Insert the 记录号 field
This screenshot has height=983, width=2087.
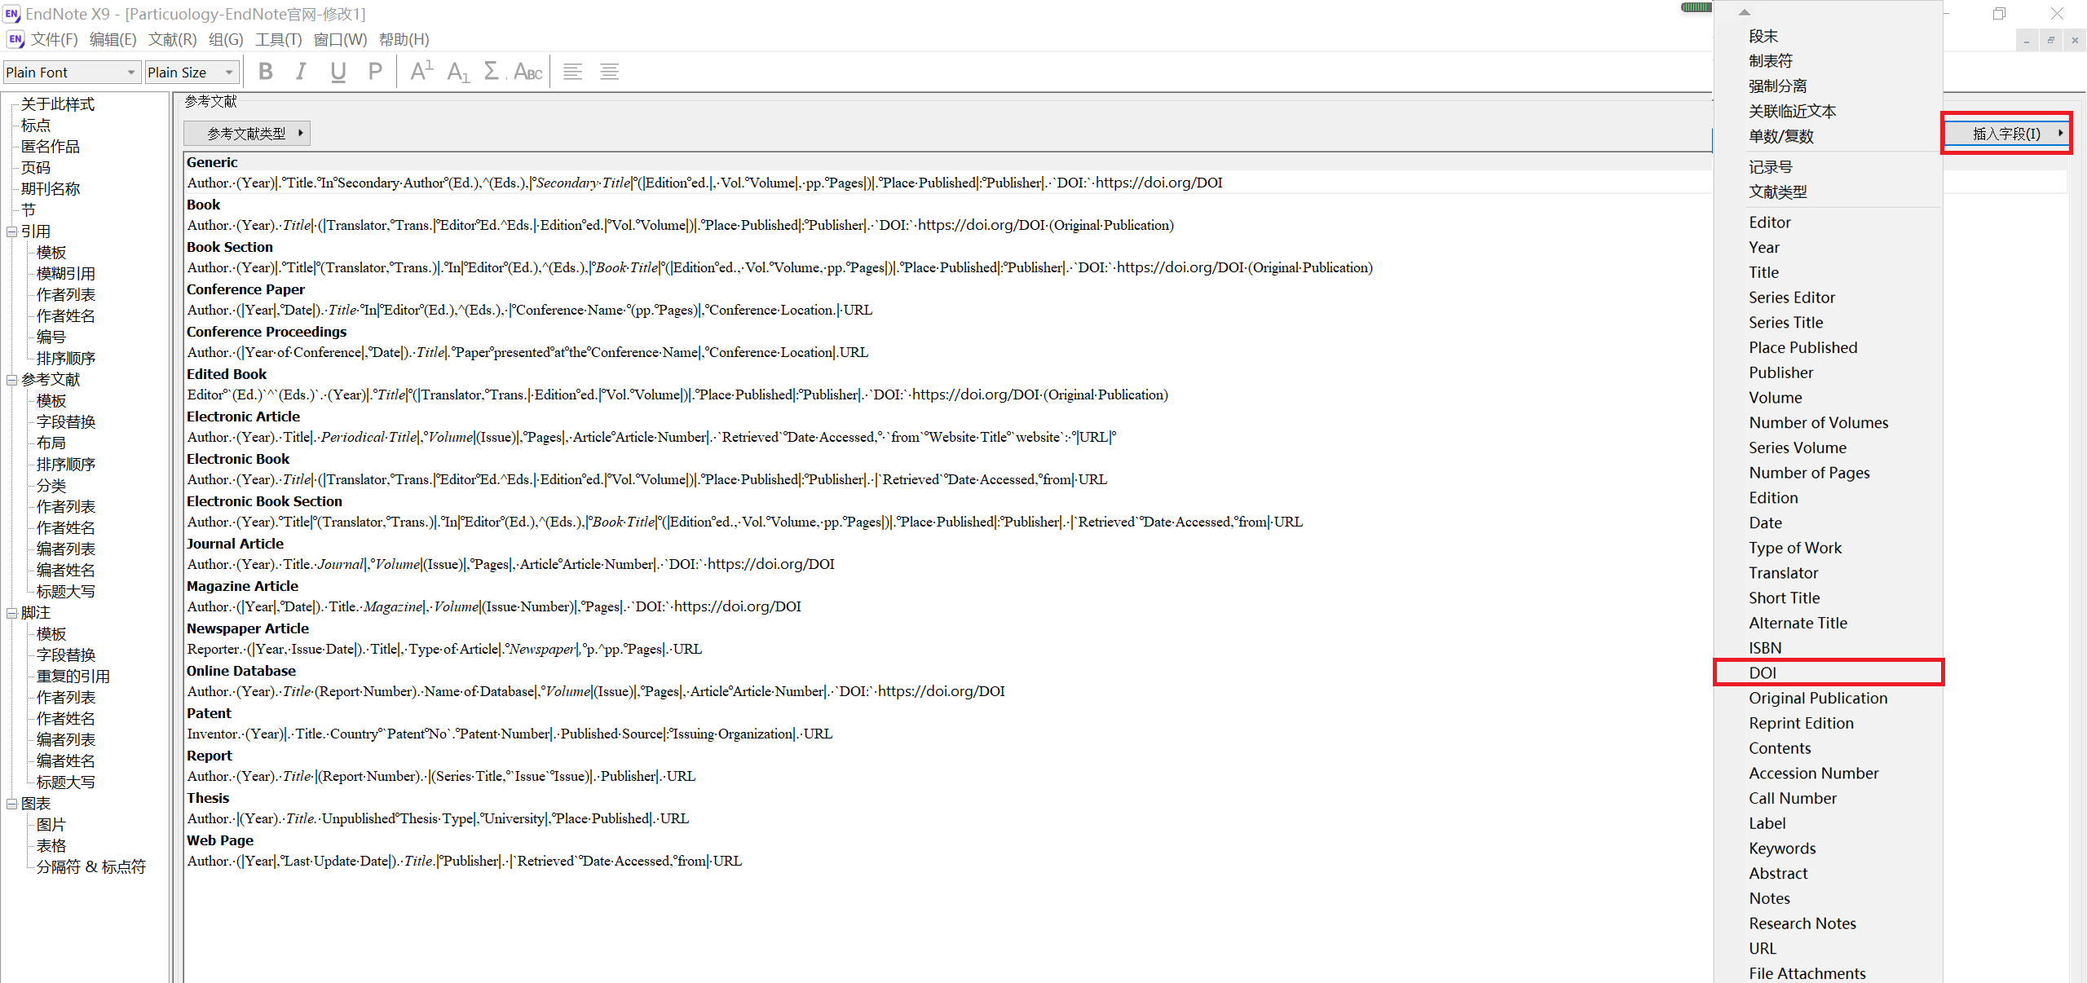pos(1829,167)
